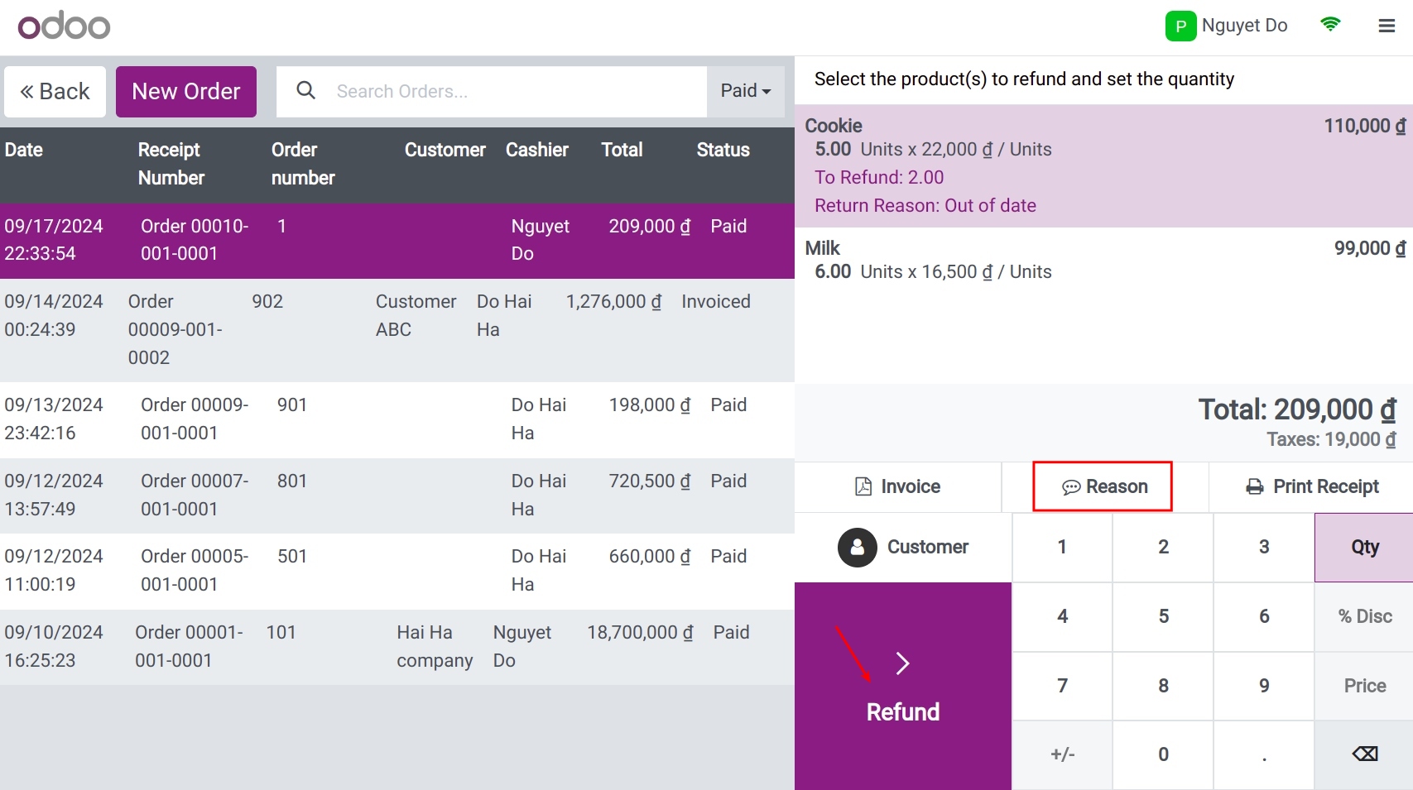The width and height of the screenshot is (1413, 790).
Task: Select order 00009-001-0001 row
Action: click(x=397, y=419)
